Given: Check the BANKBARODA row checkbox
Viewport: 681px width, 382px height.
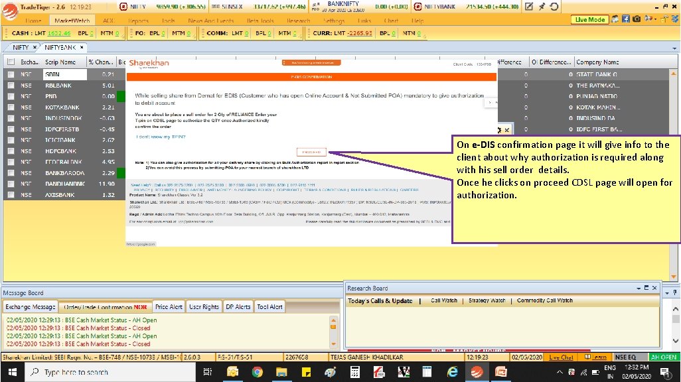Looking at the screenshot, I should pos(11,173).
